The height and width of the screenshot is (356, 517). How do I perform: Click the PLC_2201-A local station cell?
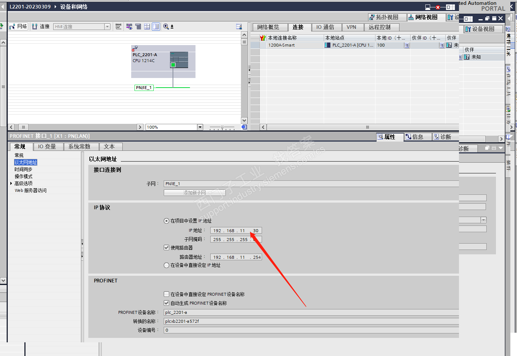pyautogui.click(x=350, y=45)
